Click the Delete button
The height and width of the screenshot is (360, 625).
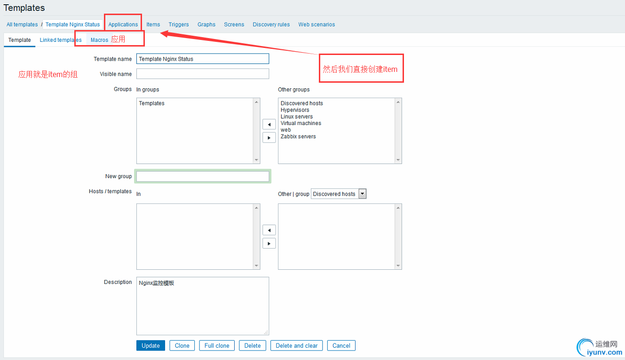click(253, 345)
